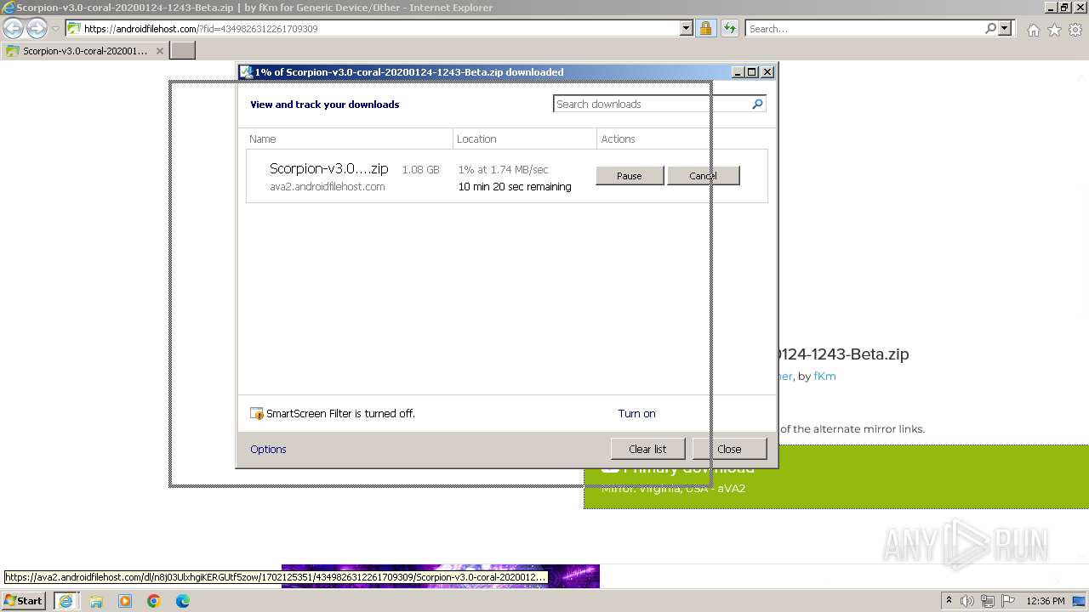Select the Scorpion-v3.0-coral tab
Screen dimensions: 1089x612
(84, 51)
